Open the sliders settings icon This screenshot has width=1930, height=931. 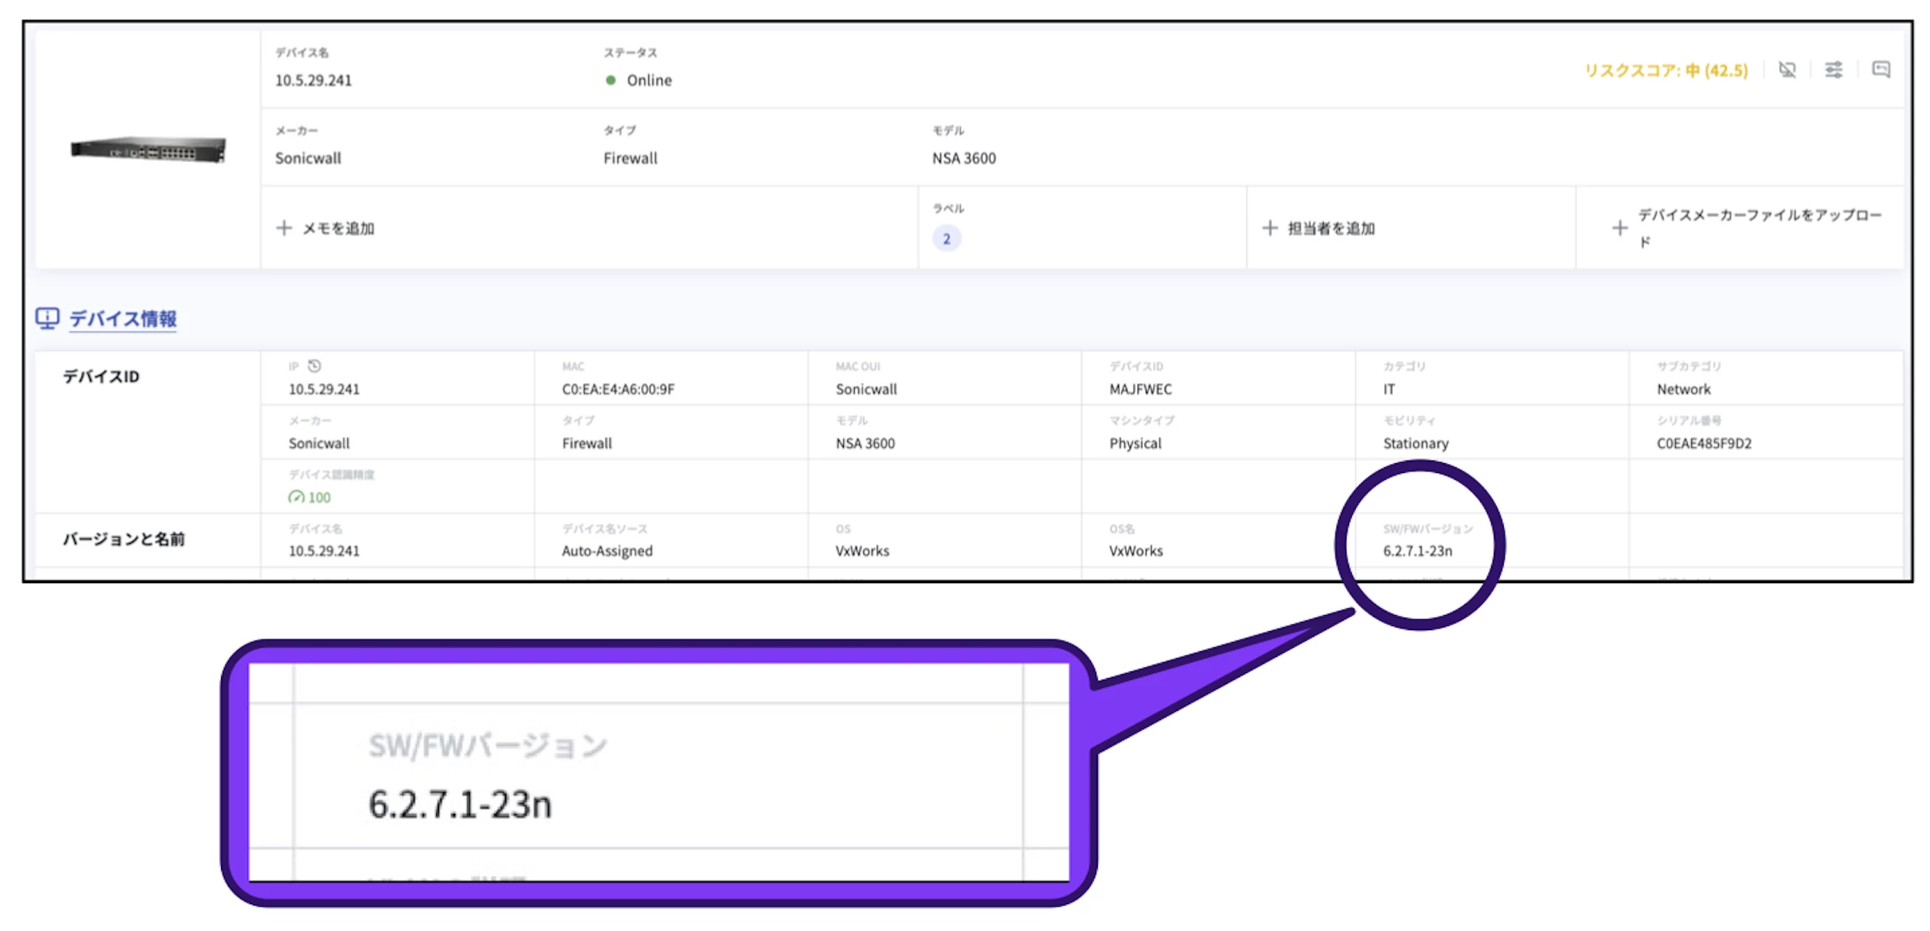pos(1834,70)
